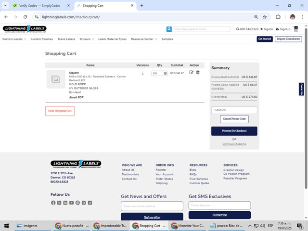Viewport: 308px width, 231px height.
Task: Click the keyword search input field
Action: pos(201,29)
